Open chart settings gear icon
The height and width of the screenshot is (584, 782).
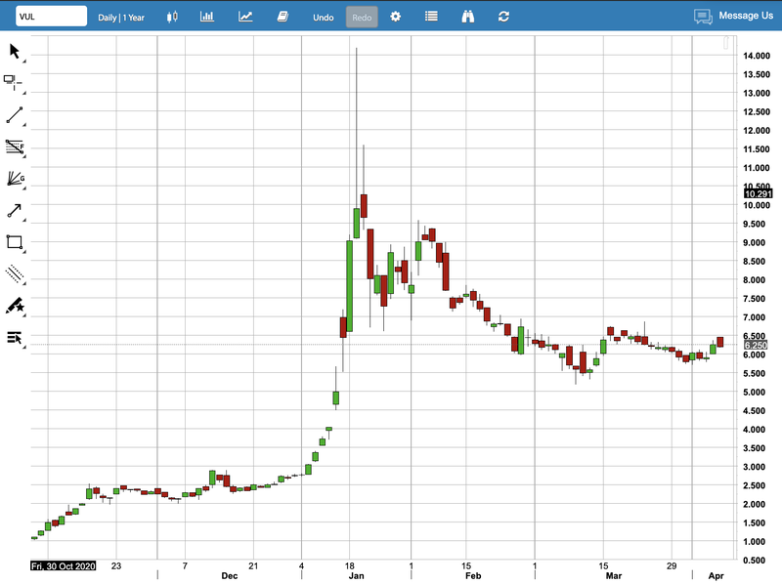396,17
